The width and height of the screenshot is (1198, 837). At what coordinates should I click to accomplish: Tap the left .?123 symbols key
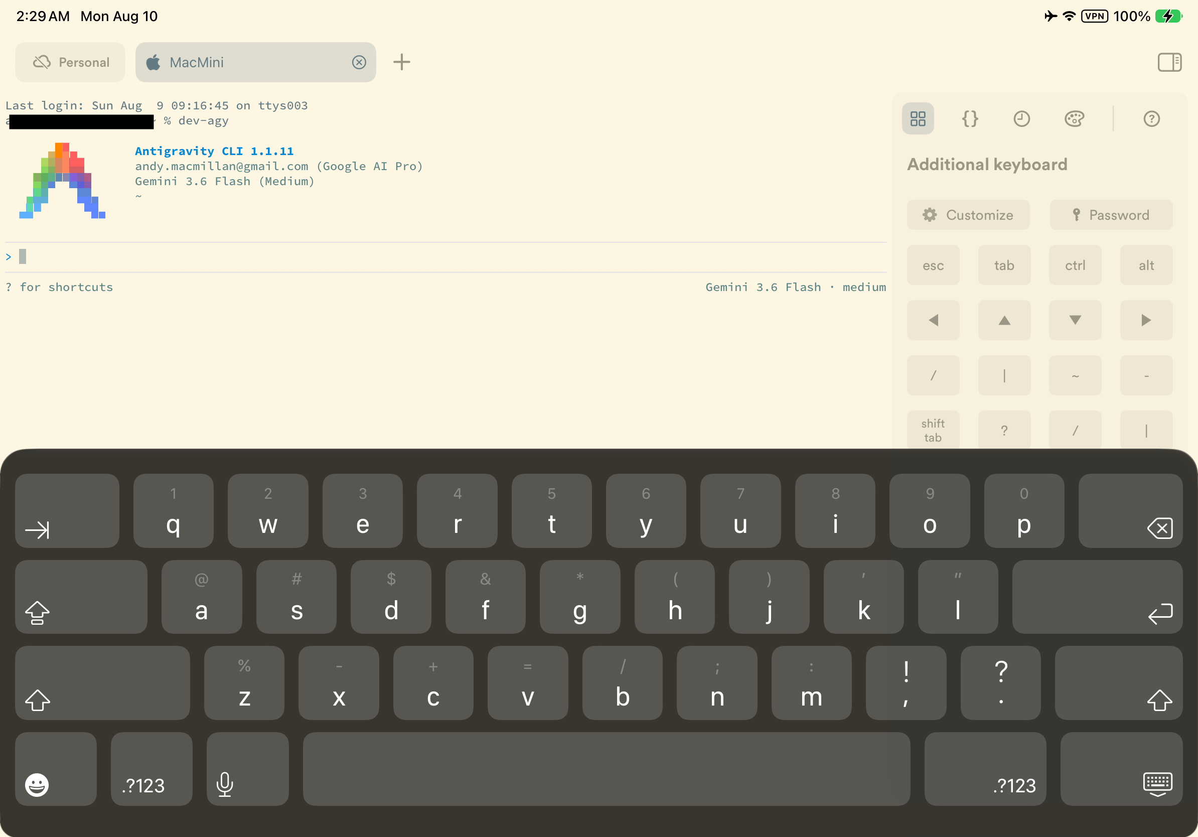(152, 769)
